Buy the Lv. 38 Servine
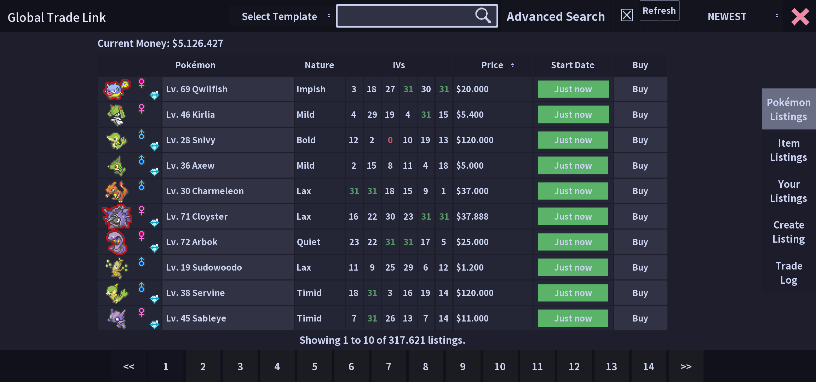This screenshot has height=382, width=816. point(640,293)
